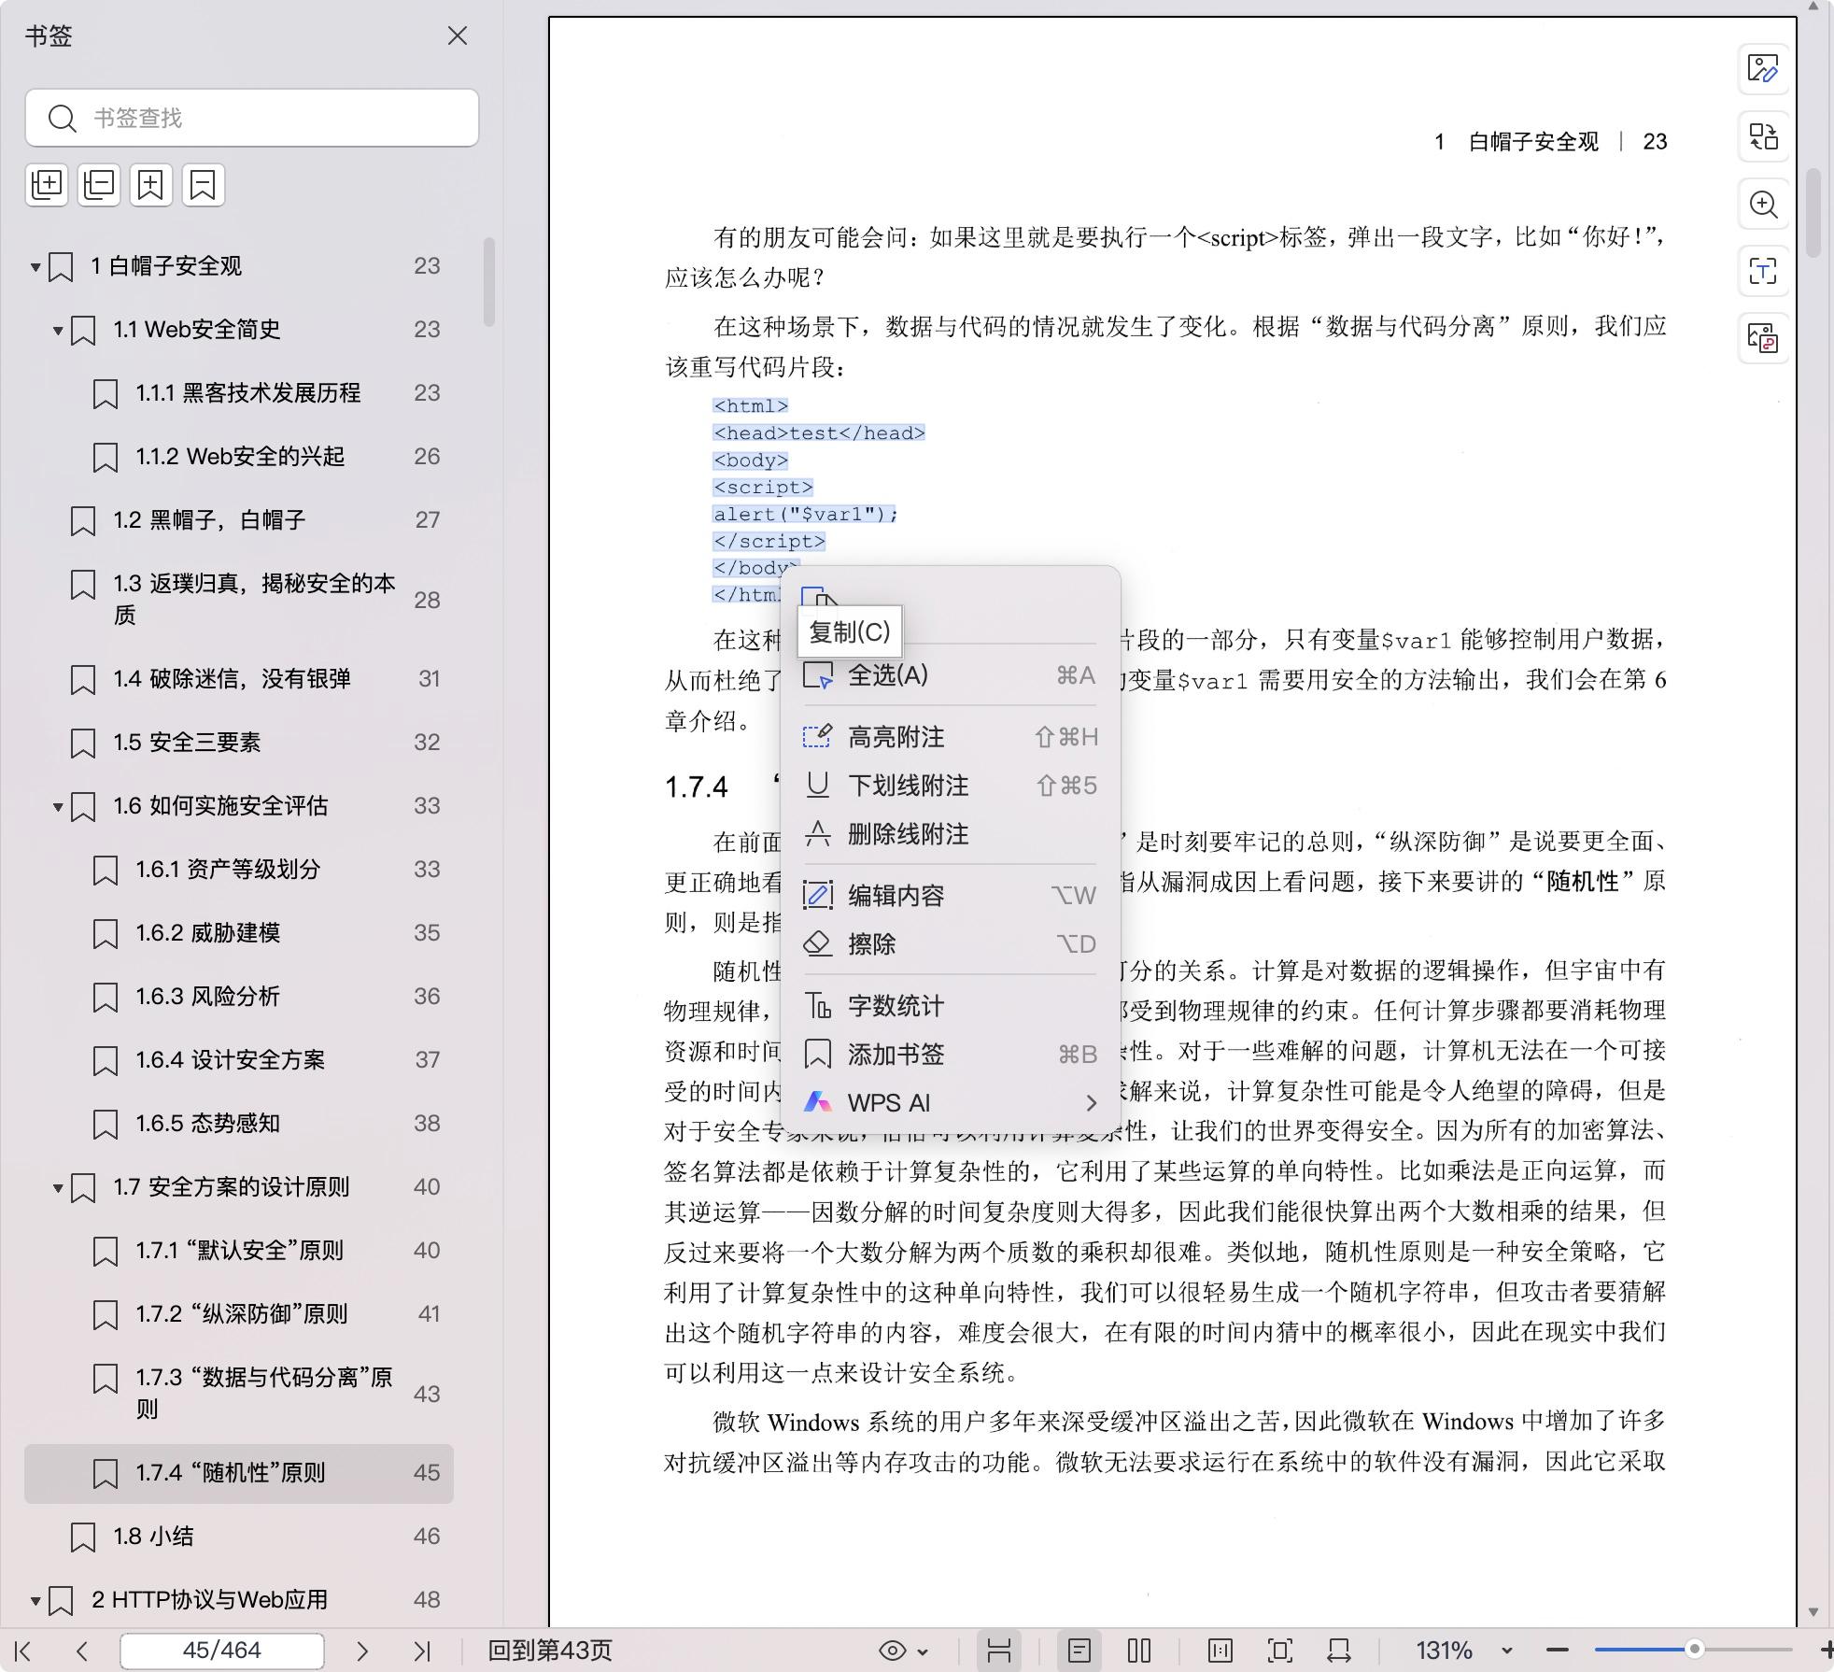
Task: Click the document vertical scrollbar thumb
Action: (x=1813, y=212)
